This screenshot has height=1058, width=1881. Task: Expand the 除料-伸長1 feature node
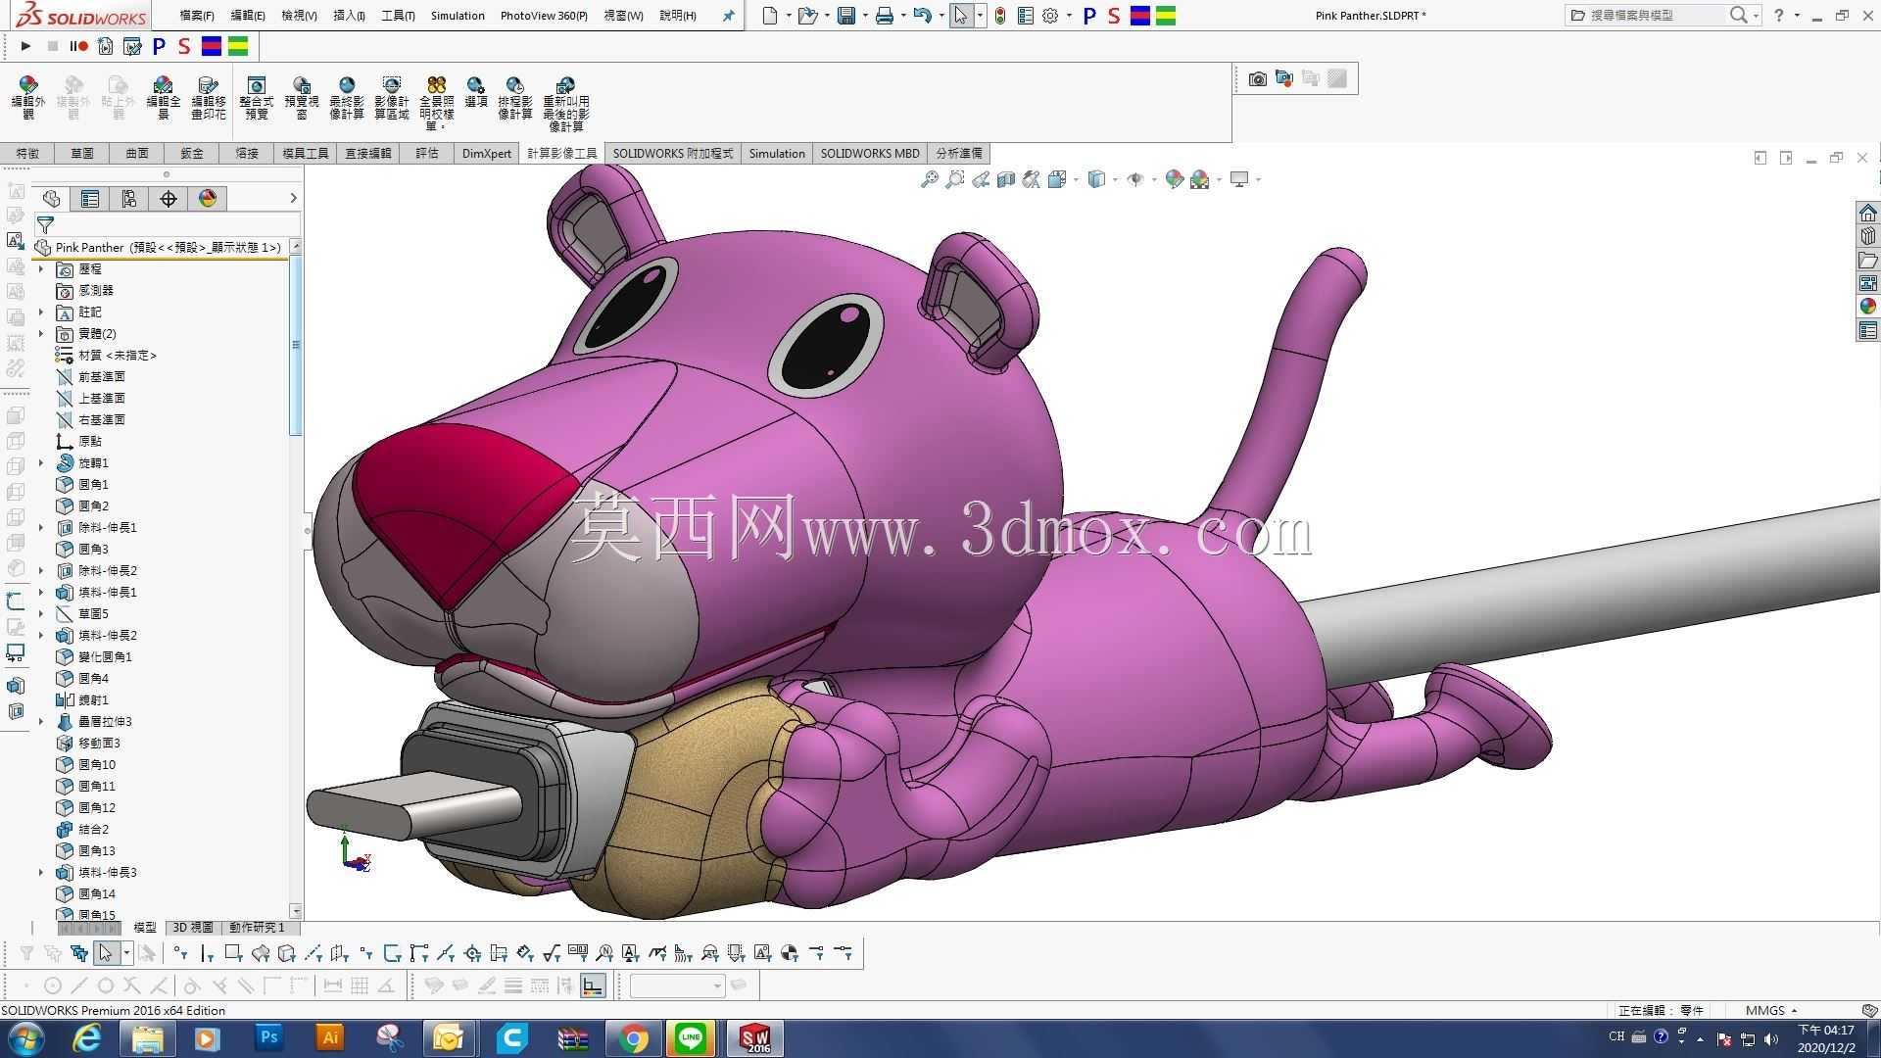[41, 528]
